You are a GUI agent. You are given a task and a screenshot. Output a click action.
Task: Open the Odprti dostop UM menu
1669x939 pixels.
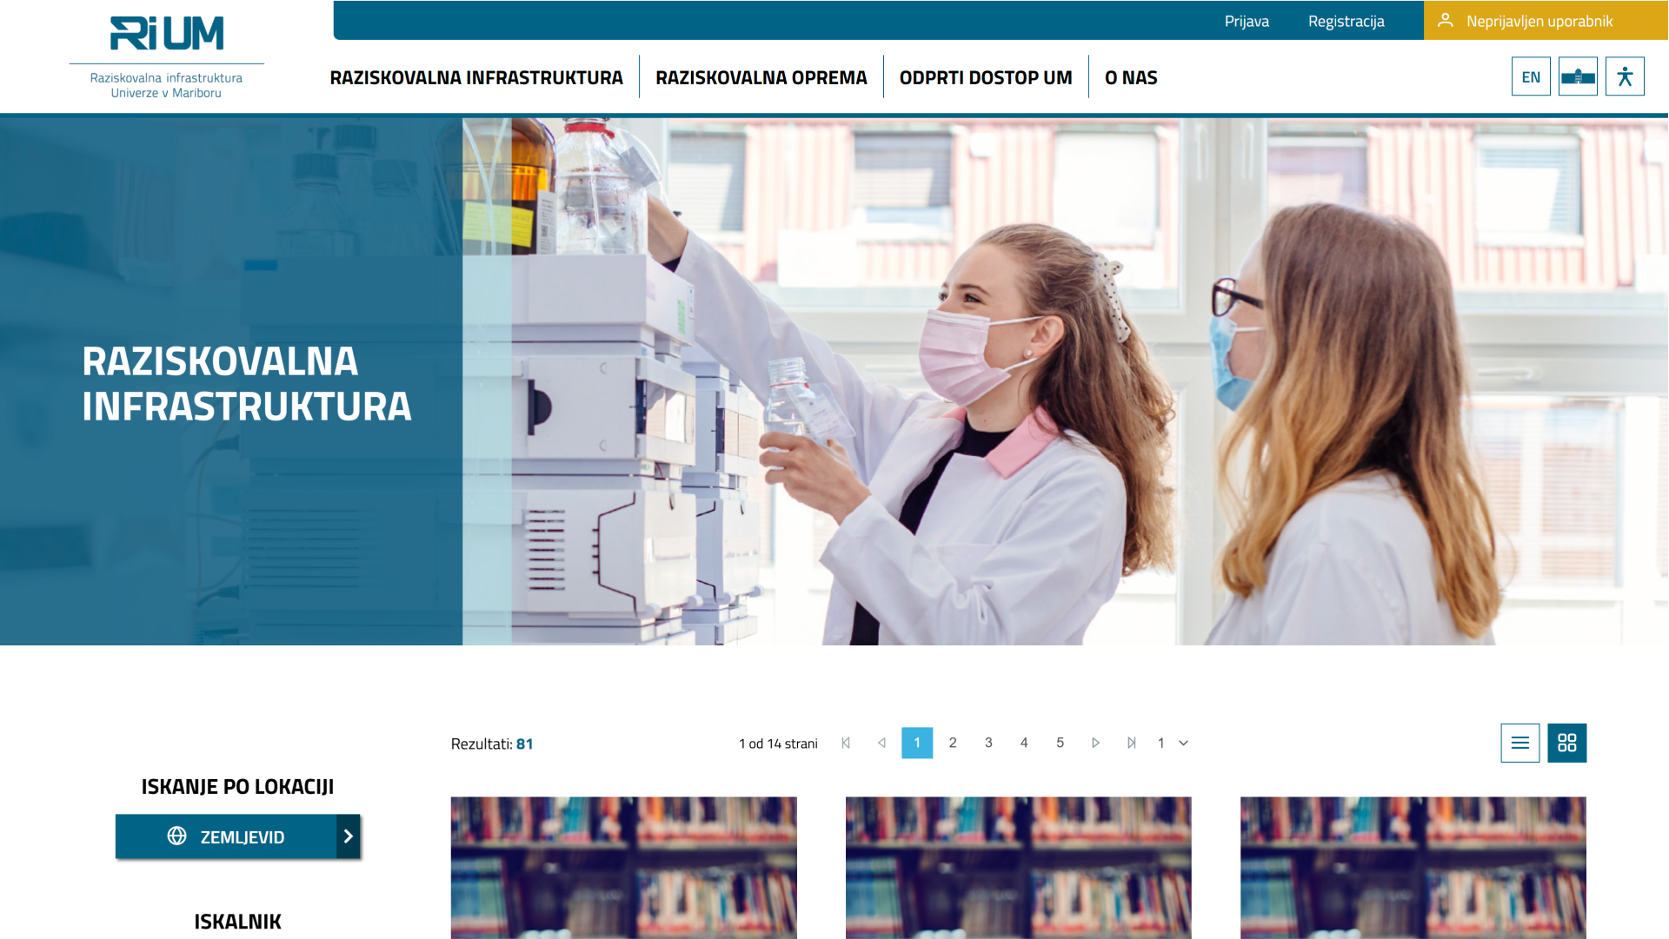point(985,77)
